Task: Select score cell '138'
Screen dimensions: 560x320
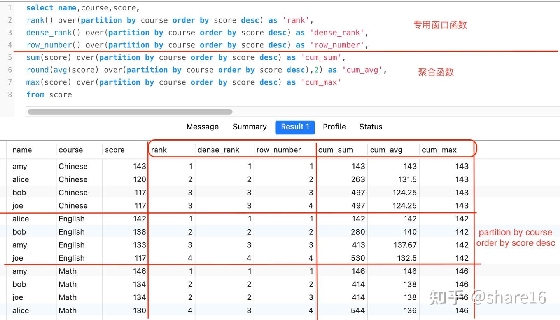Action: click(x=139, y=232)
